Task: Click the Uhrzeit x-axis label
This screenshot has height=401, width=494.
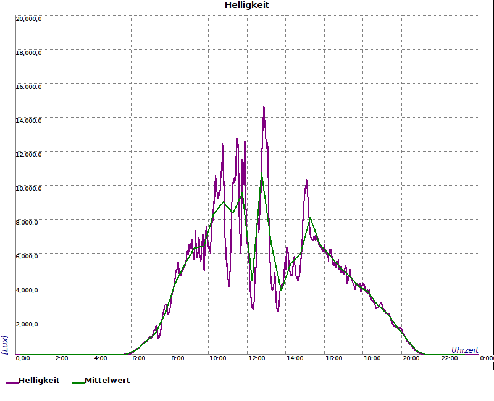Action: point(465,350)
